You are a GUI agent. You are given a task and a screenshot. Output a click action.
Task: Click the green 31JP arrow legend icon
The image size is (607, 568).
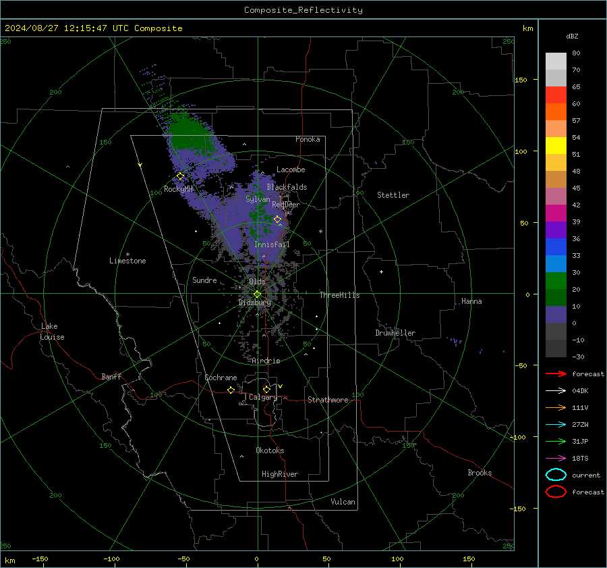(x=556, y=441)
